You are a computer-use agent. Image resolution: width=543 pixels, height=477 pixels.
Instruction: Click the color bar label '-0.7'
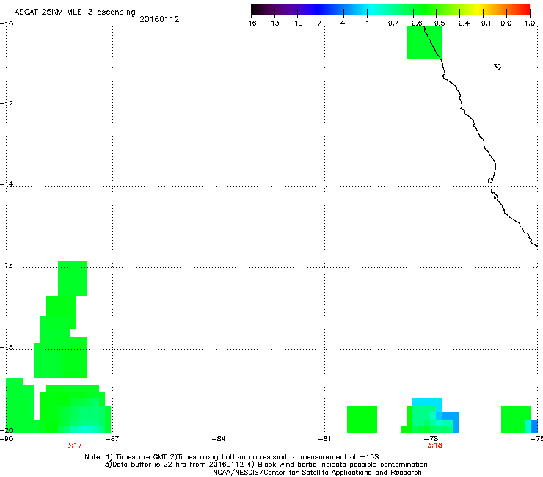click(390, 23)
